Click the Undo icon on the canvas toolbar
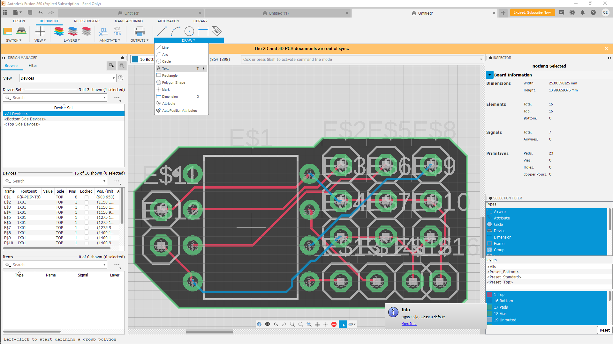This screenshot has width=613, height=344. pyautogui.click(x=276, y=324)
